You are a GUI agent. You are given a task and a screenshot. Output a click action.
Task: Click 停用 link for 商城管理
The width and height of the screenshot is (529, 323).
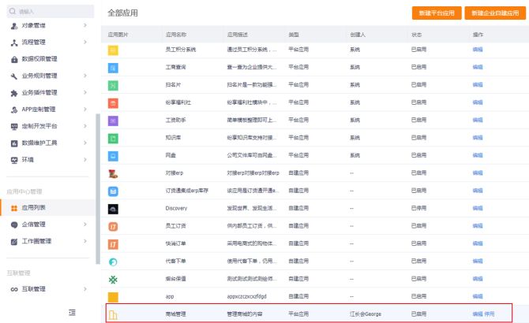pyautogui.click(x=490, y=314)
